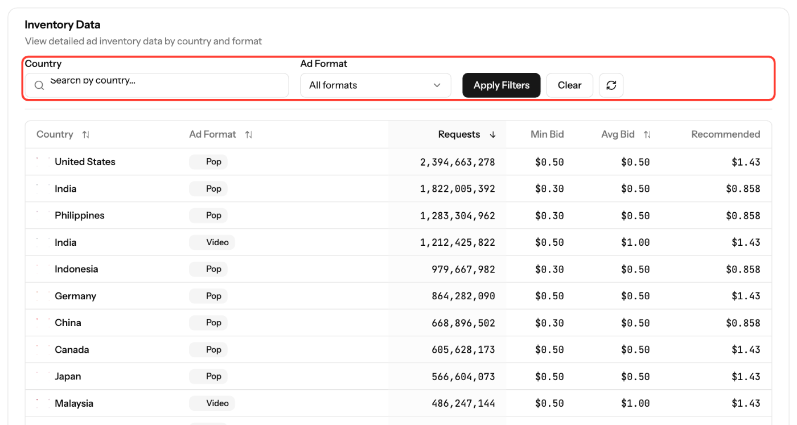Click requests value 486,247,144
Viewport: 797px width, 425px height.
[x=463, y=403]
